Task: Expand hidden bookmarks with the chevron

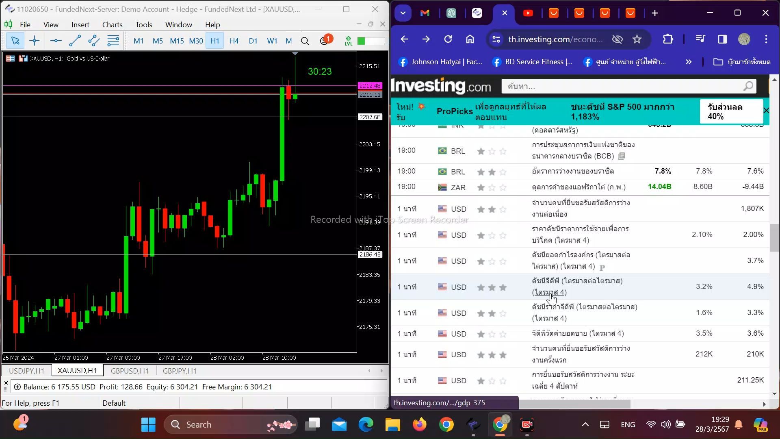Action: click(689, 62)
